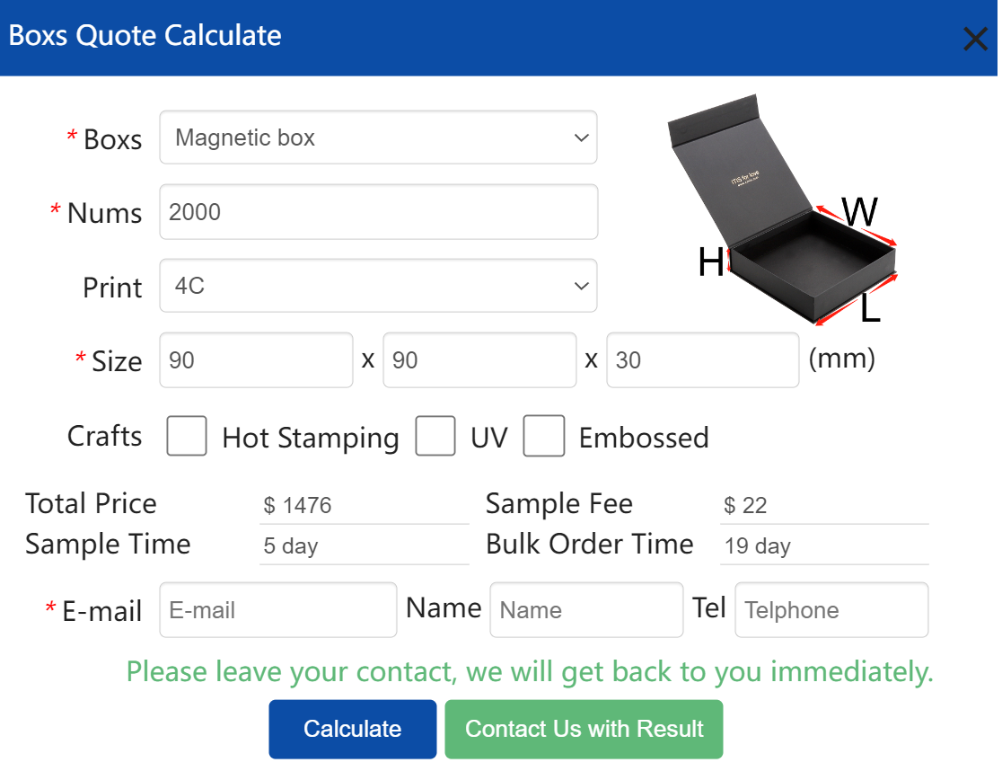1002x780 pixels.
Task: Click the Sample Time field
Action: (364, 546)
